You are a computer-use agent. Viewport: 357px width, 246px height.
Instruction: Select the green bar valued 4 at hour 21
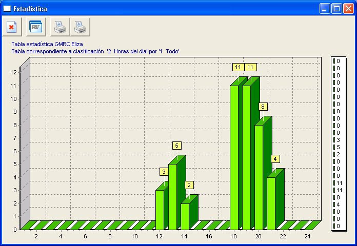pyautogui.click(x=271, y=203)
